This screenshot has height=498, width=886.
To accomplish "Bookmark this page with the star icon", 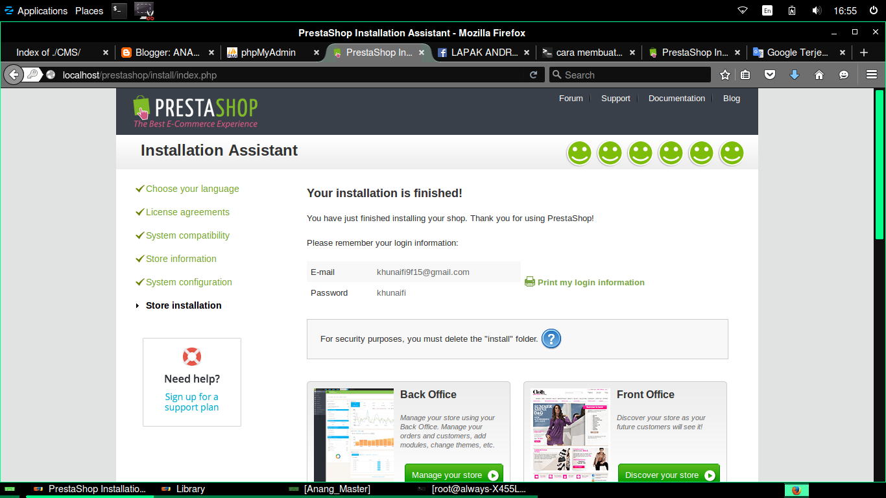I will (x=725, y=75).
